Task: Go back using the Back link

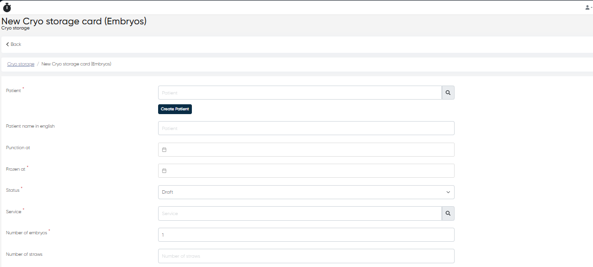Action: [14, 44]
